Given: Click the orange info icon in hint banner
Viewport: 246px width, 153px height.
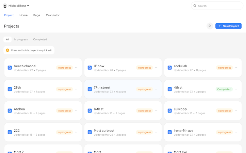Looking at the screenshot, I should tap(7, 50).
